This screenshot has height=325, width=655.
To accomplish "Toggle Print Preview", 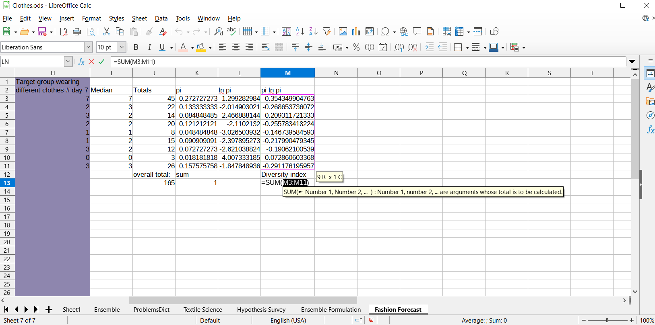I will pyautogui.click(x=91, y=31).
